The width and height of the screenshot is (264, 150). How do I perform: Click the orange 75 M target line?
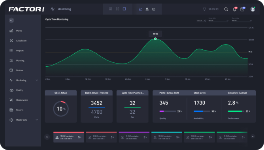tap(147, 52)
